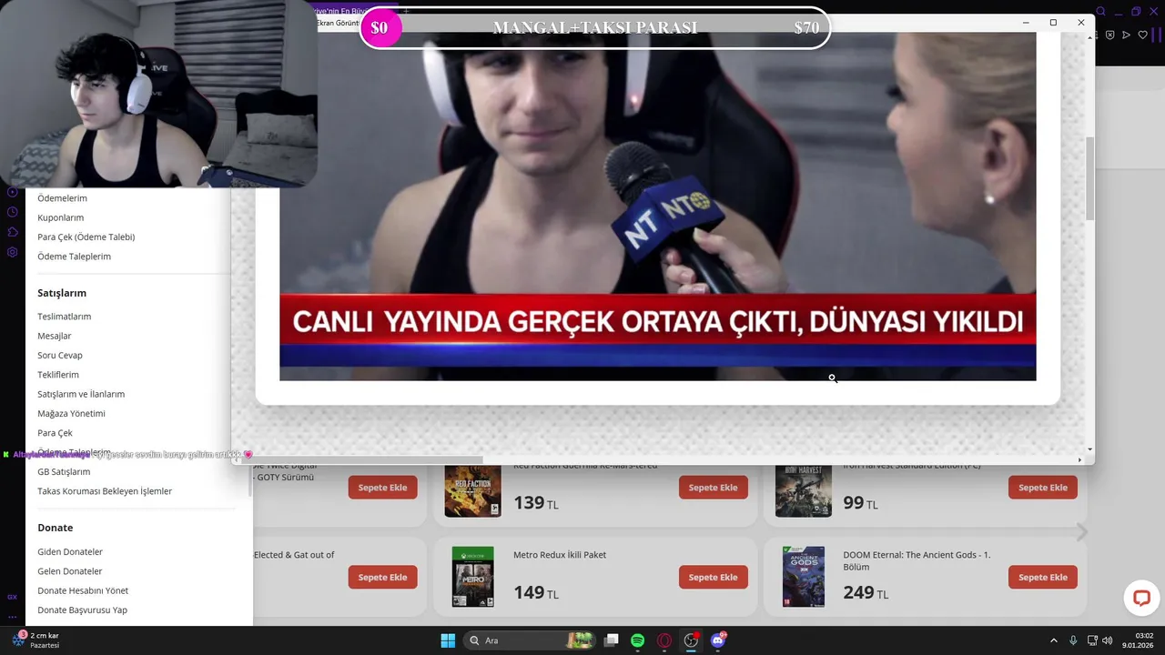Open the extensions cube icon in sidebar

[x=13, y=232]
